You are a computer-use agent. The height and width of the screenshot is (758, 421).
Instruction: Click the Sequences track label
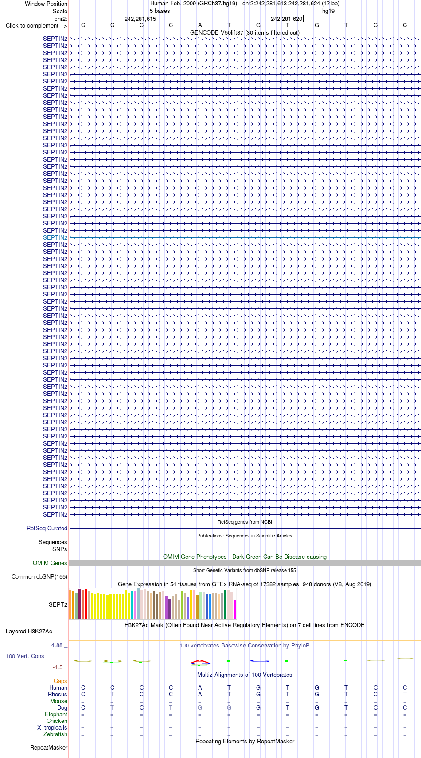coord(53,542)
